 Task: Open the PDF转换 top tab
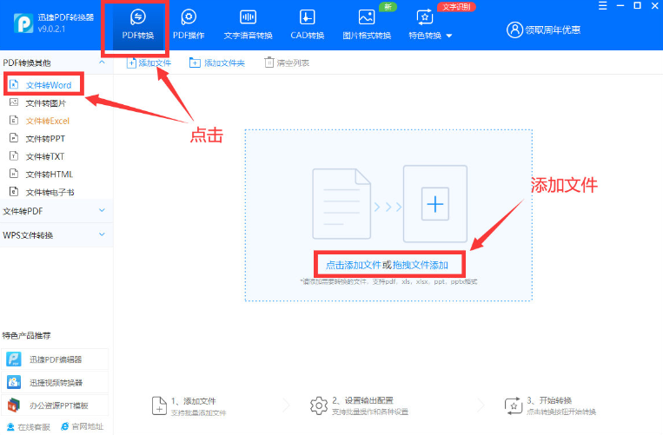138,24
